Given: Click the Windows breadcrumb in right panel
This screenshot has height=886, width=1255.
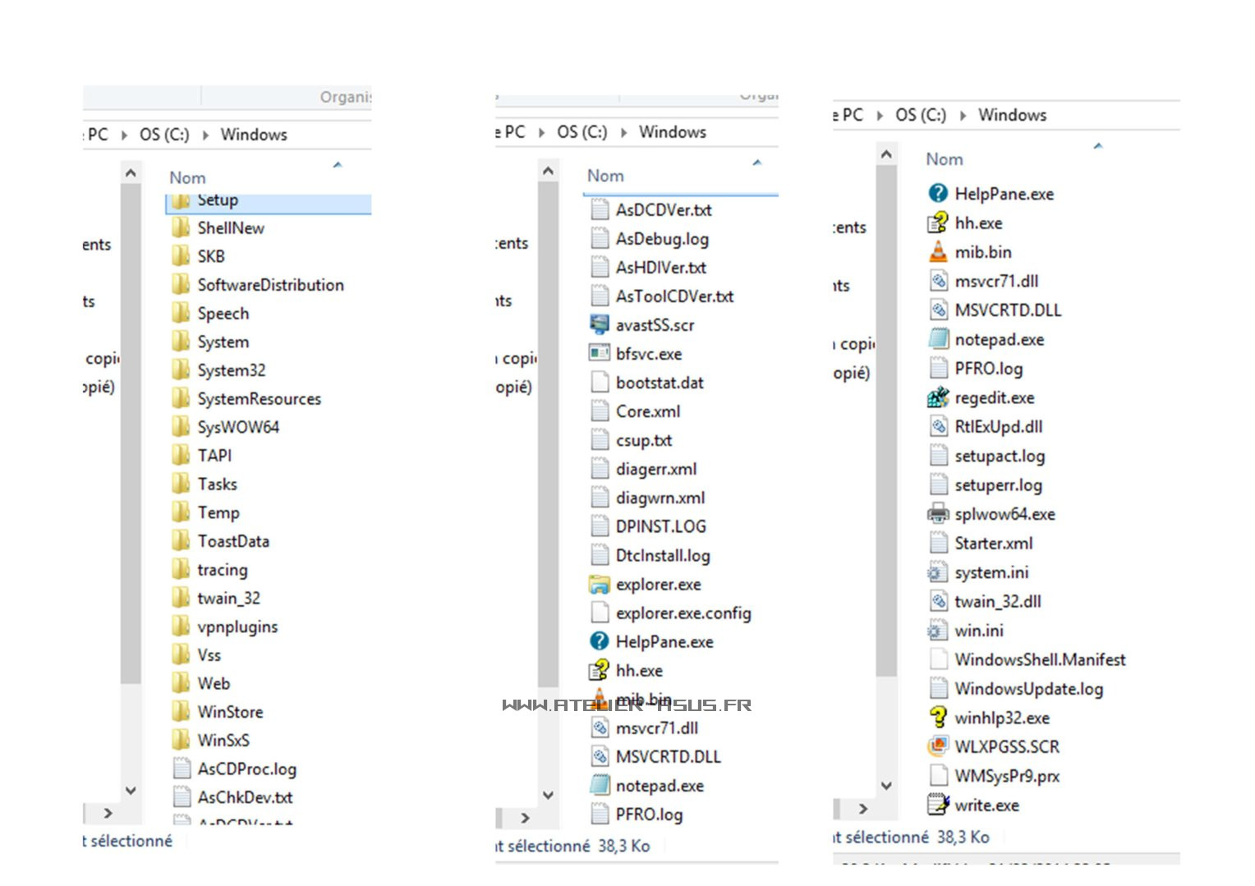Looking at the screenshot, I should click(1012, 116).
